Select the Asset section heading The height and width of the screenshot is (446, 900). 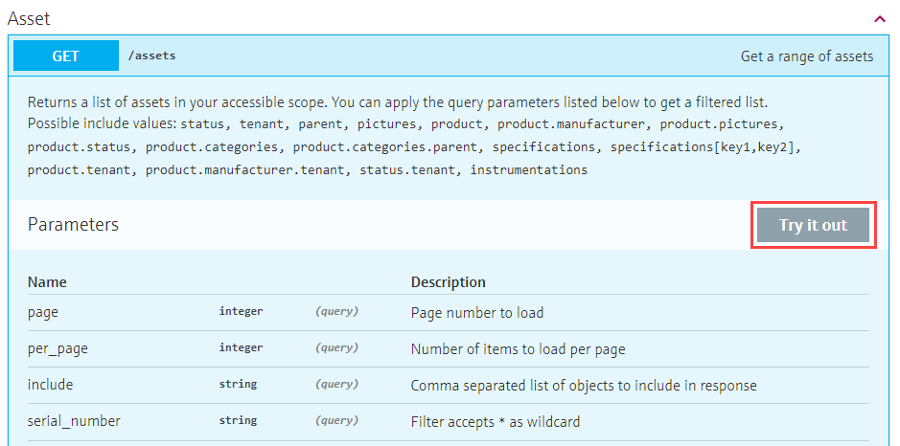pyautogui.click(x=29, y=18)
